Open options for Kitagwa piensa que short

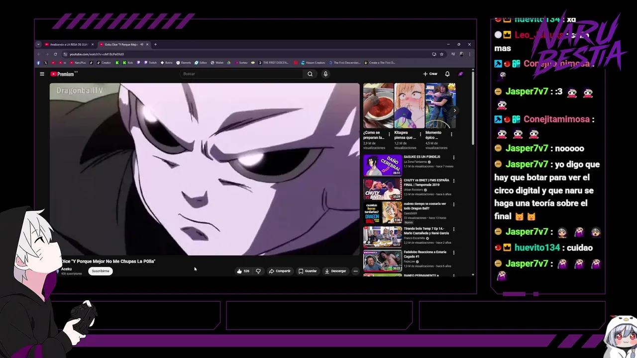421,134
